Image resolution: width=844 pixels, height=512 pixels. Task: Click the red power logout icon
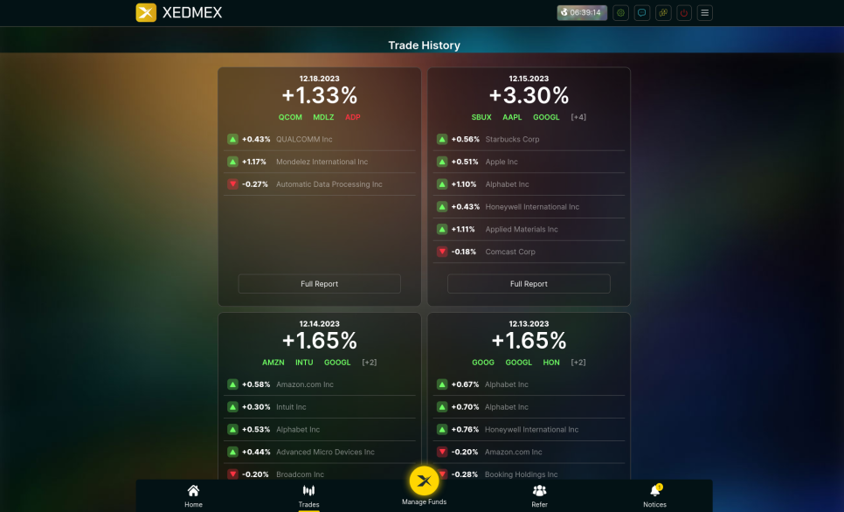pos(683,13)
